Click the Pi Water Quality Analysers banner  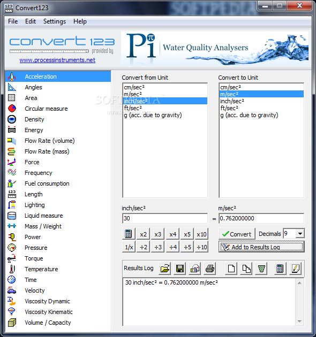[x=215, y=48]
